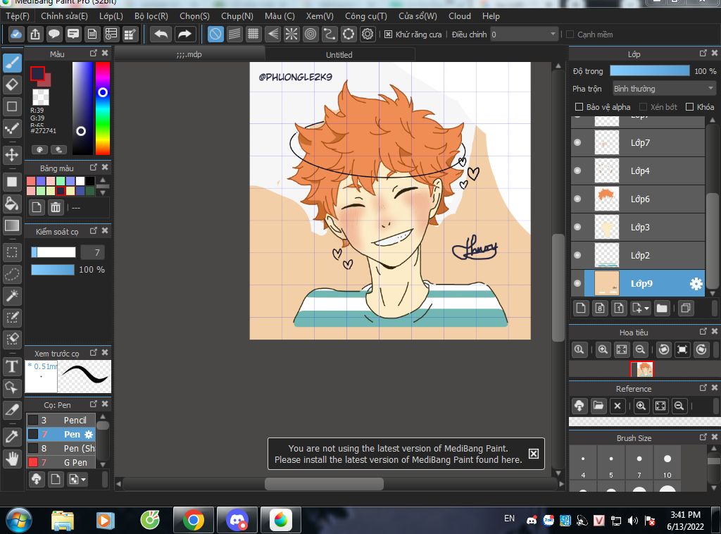The height and width of the screenshot is (534, 721).
Task: Create new layer in Lớp panel
Action: click(581, 308)
